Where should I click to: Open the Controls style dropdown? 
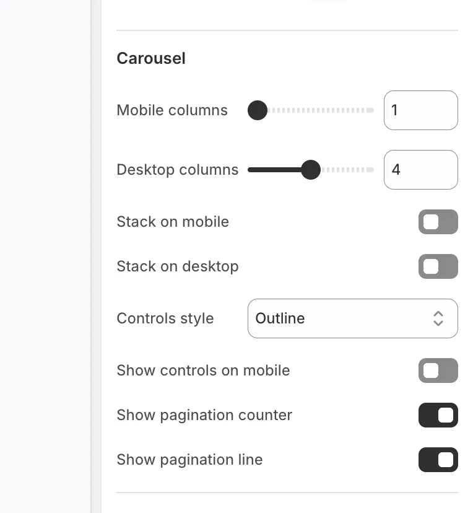353,318
